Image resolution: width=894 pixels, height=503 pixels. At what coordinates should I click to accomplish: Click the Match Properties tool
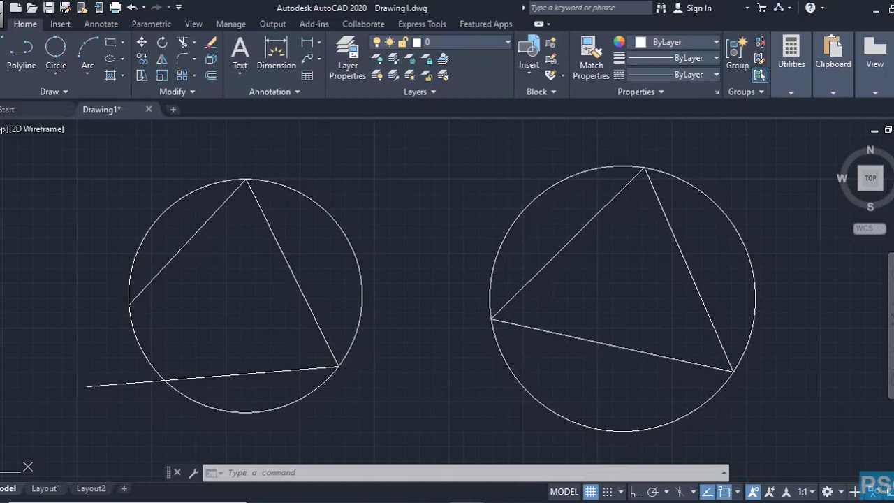click(x=591, y=59)
